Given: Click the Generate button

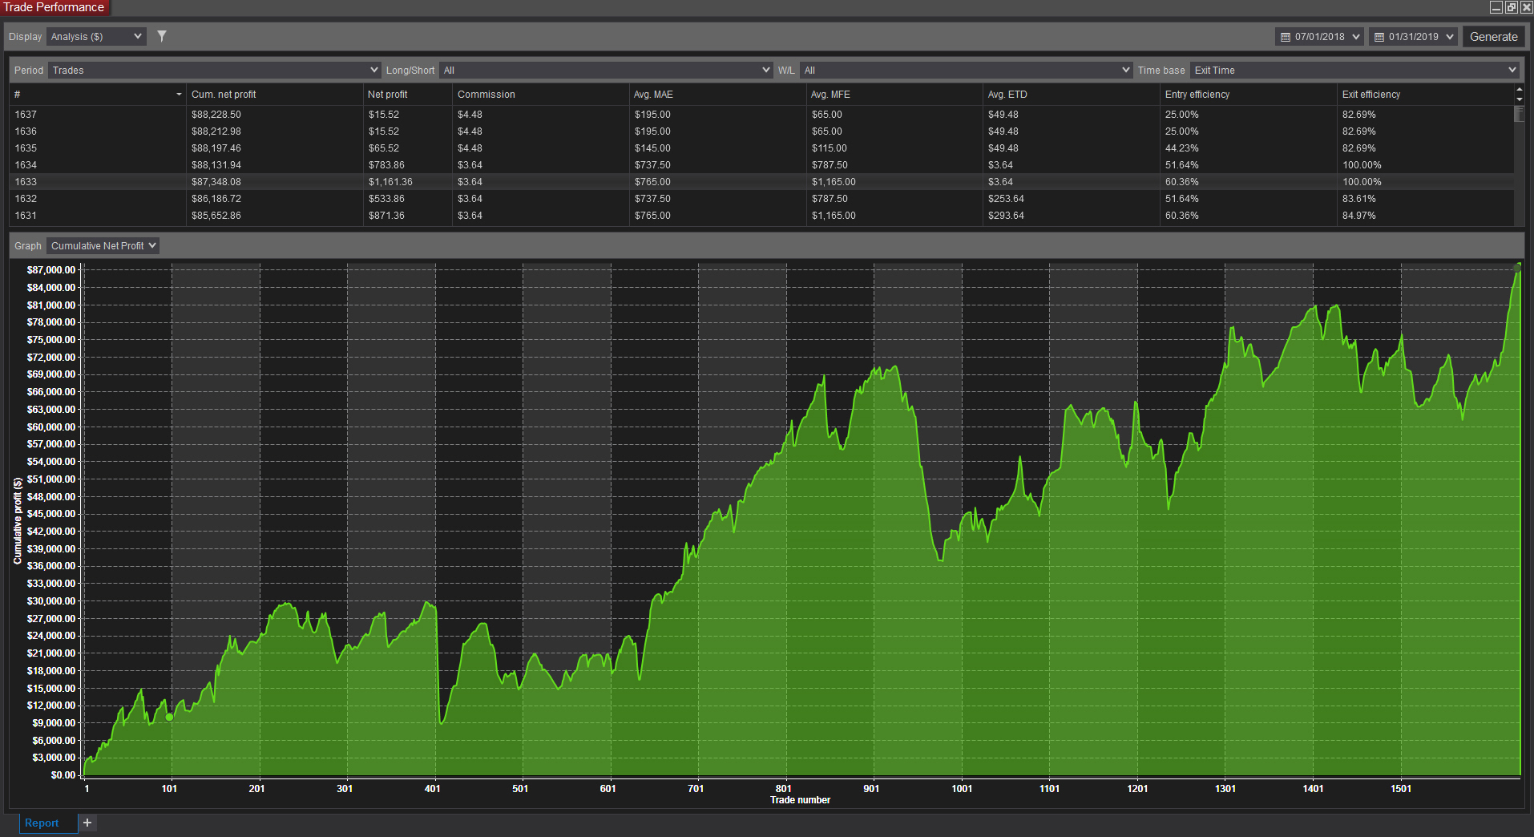Looking at the screenshot, I should click(x=1493, y=37).
